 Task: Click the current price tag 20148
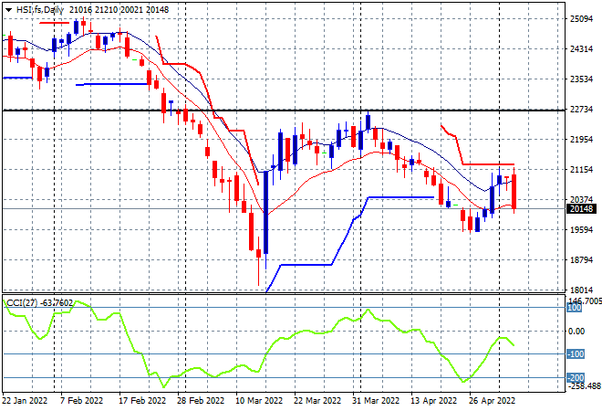pyautogui.click(x=582, y=209)
